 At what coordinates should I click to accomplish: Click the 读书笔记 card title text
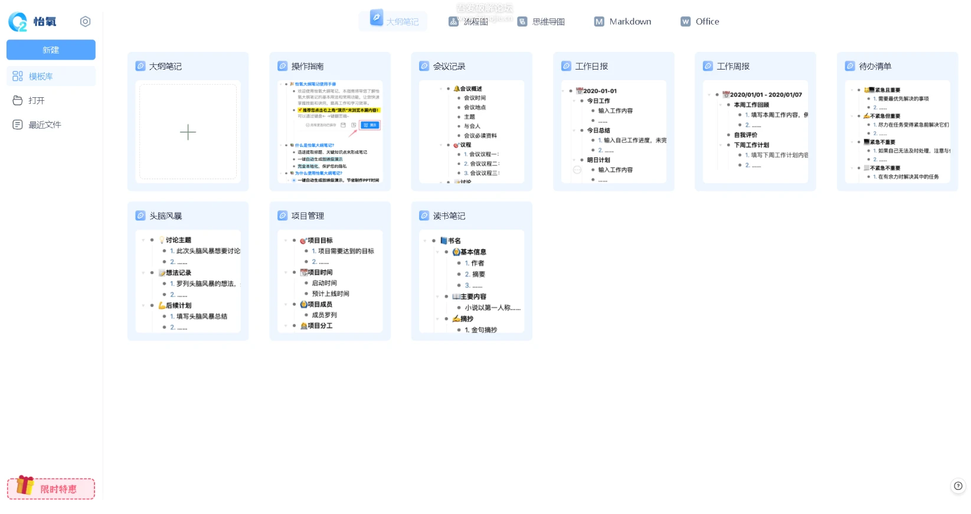(x=449, y=216)
